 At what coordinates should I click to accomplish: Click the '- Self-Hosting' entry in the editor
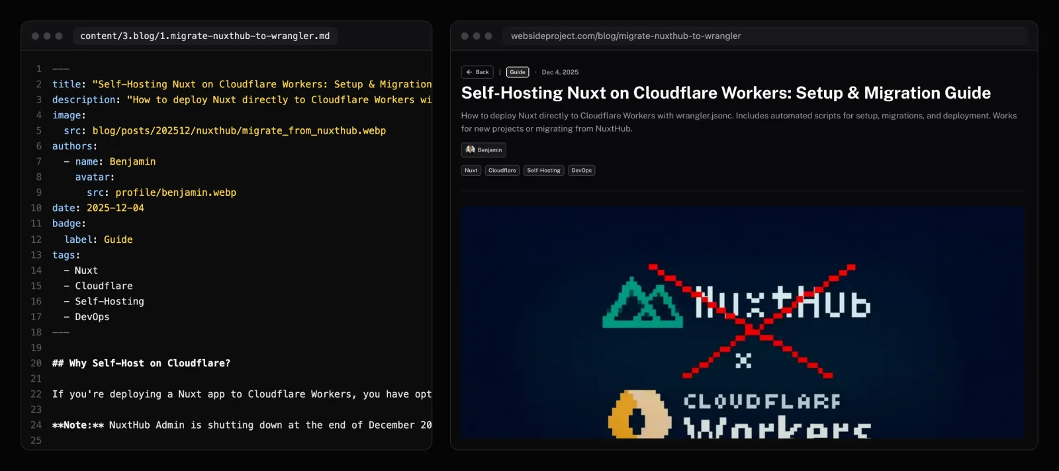pos(104,301)
